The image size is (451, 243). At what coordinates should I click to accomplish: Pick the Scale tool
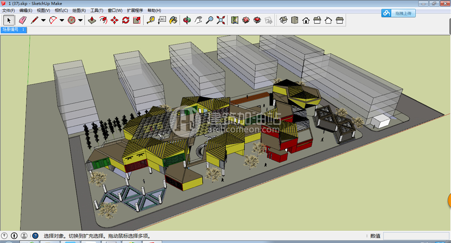click(137, 20)
